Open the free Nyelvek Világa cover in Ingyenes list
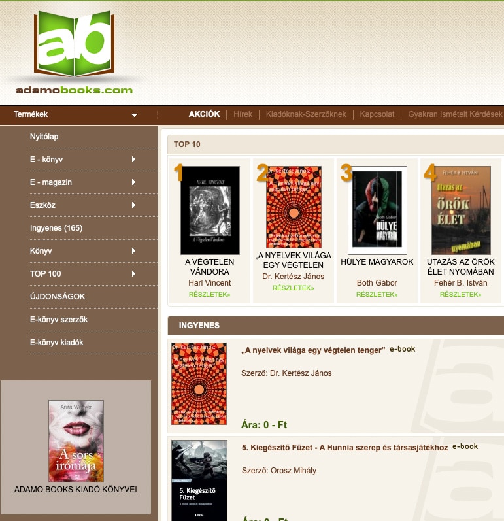The height and width of the screenshot is (521, 504). (x=199, y=384)
